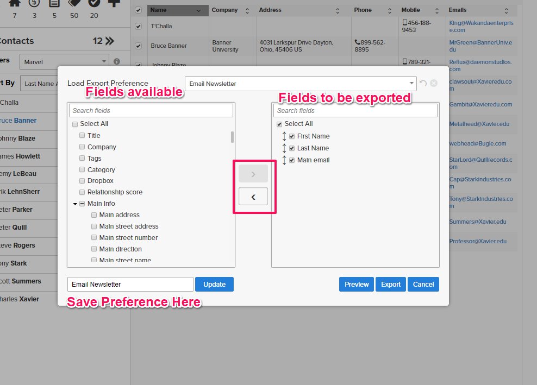Collapse the Main Info tree group
Image resolution: width=537 pixels, height=385 pixels.
click(75, 204)
